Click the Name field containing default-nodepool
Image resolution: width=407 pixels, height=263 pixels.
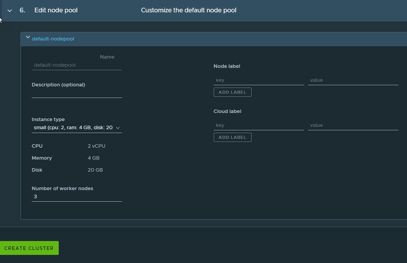click(x=77, y=65)
